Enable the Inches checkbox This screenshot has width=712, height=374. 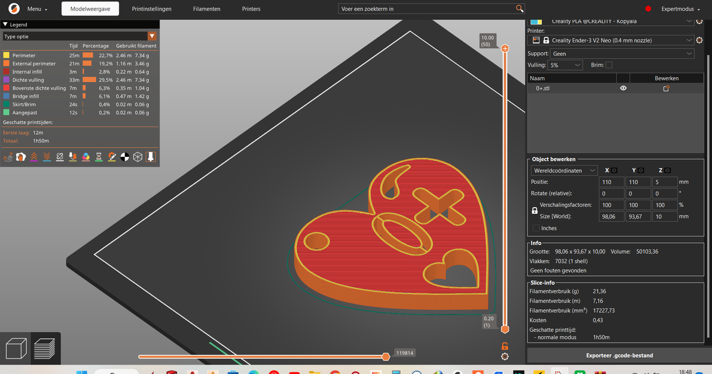[536, 228]
